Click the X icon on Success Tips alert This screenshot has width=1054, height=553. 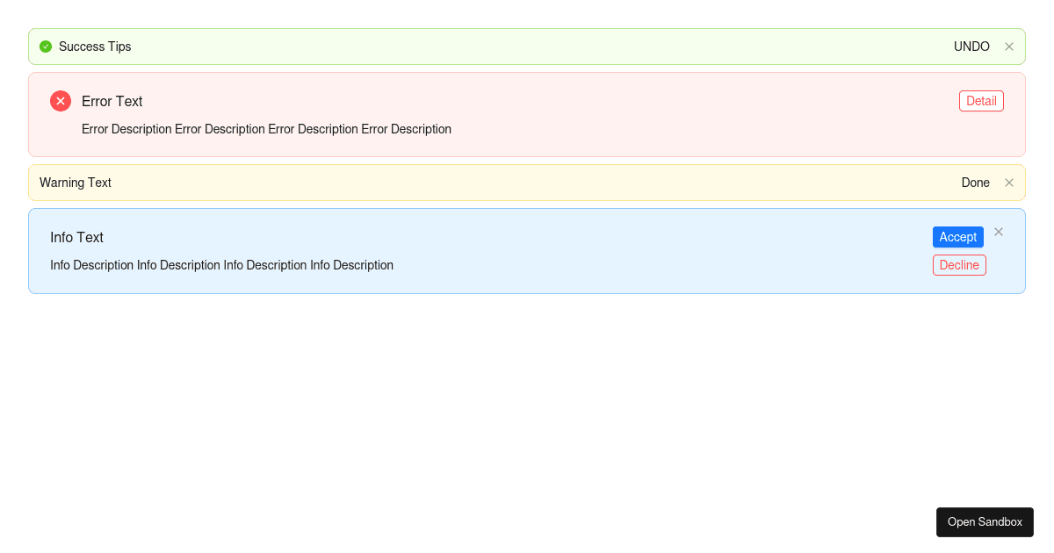coord(1008,47)
